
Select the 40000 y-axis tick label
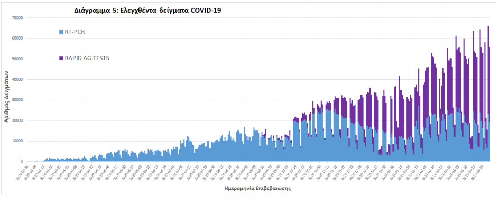click(17, 80)
